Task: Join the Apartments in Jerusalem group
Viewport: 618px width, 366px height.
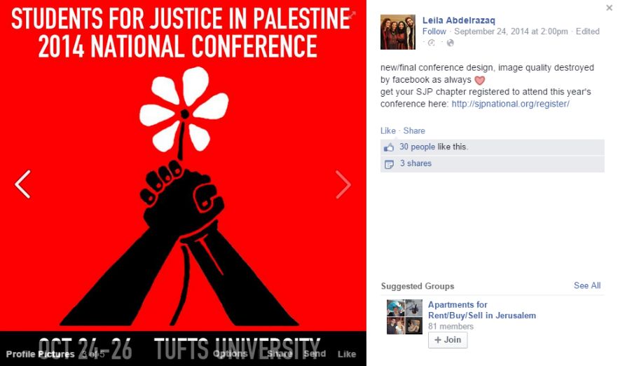Action: click(448, 340)
